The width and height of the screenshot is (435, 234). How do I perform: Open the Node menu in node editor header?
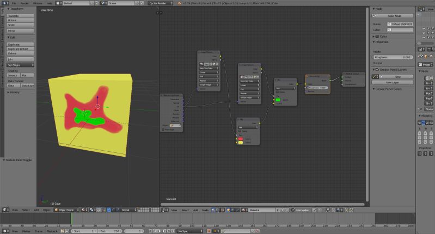click(205, 210)
